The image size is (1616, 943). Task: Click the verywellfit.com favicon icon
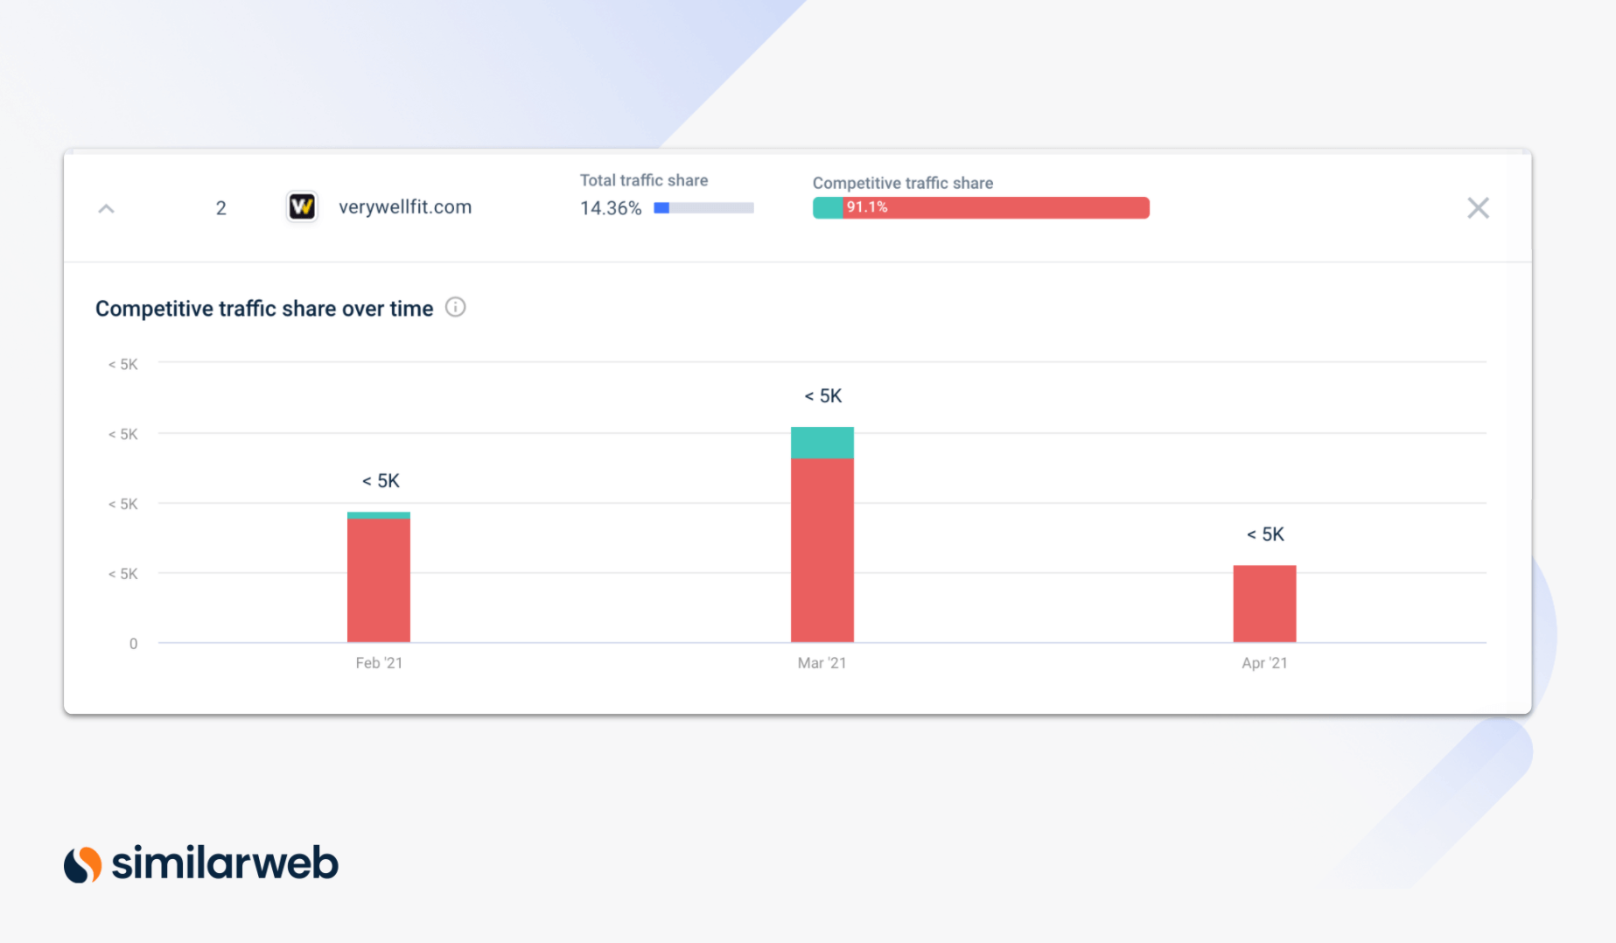302,207
